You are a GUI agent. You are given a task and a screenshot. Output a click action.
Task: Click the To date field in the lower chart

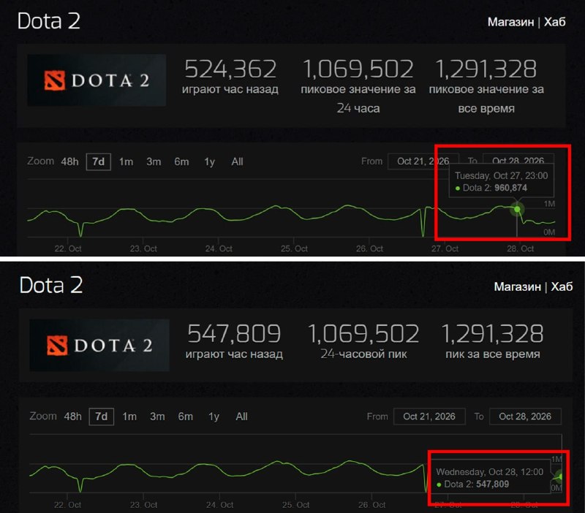point(525,417)
